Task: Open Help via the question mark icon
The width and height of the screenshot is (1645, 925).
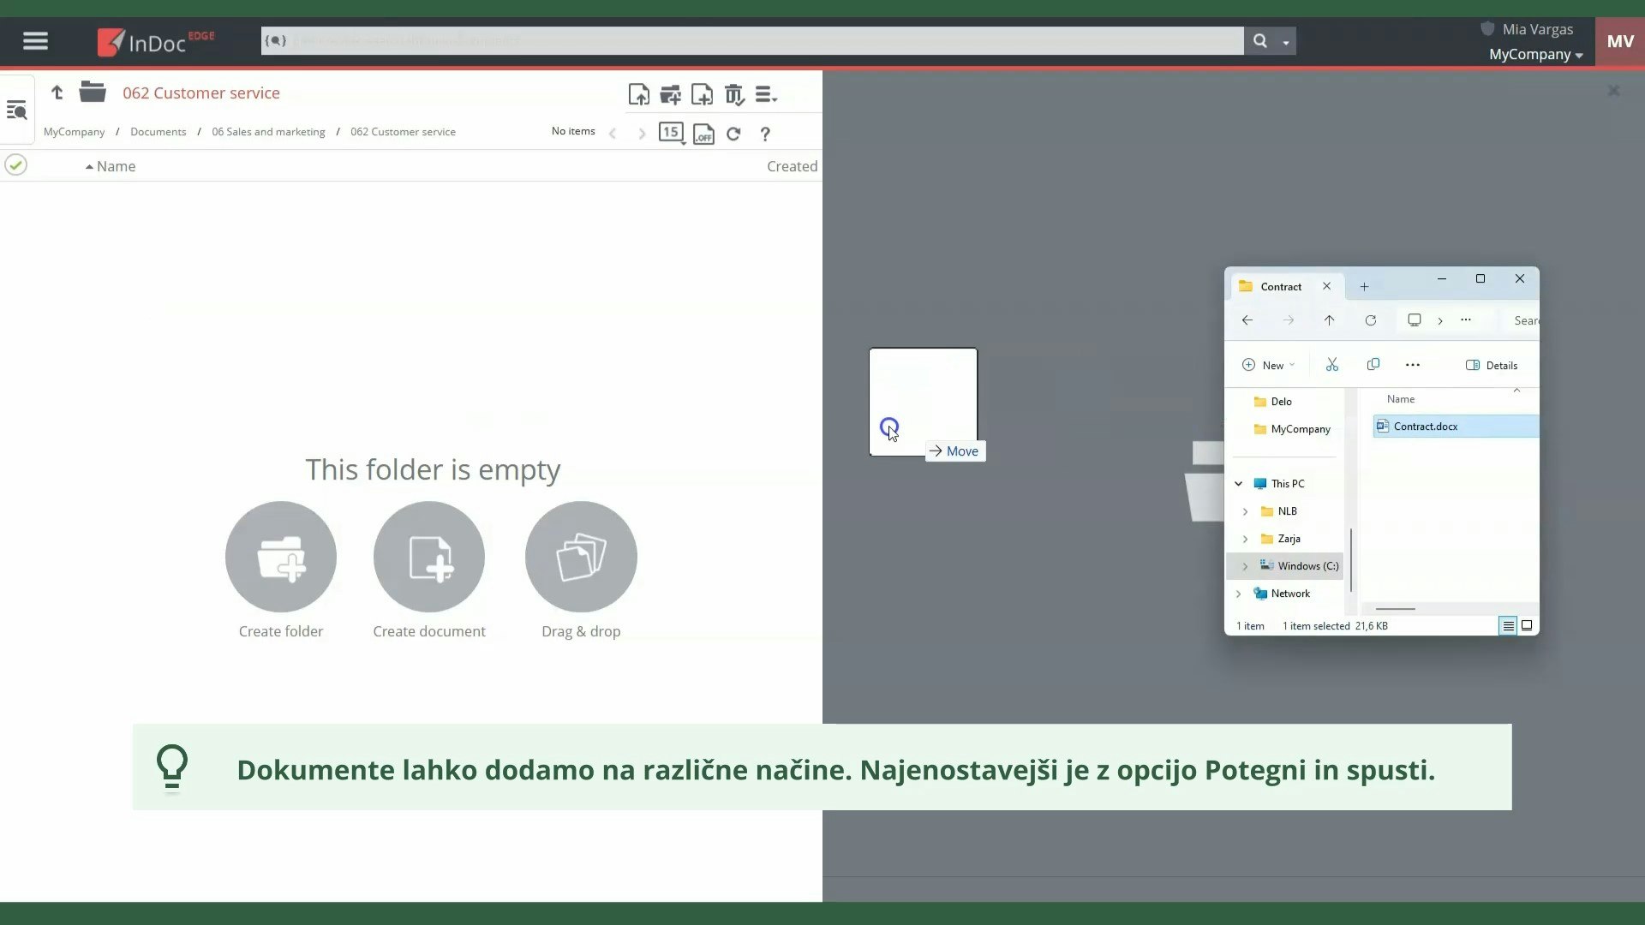Action: [x=765, y=134]
